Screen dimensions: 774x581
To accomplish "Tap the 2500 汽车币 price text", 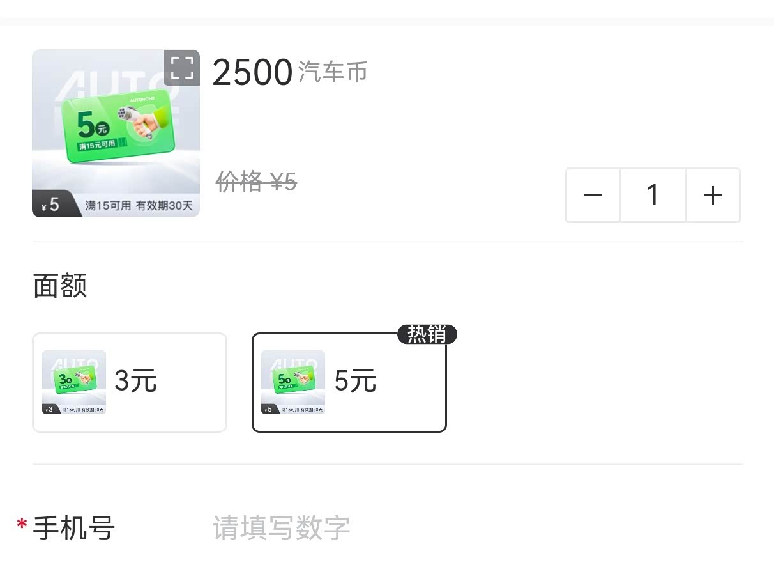I will click(x=290, y=72).
